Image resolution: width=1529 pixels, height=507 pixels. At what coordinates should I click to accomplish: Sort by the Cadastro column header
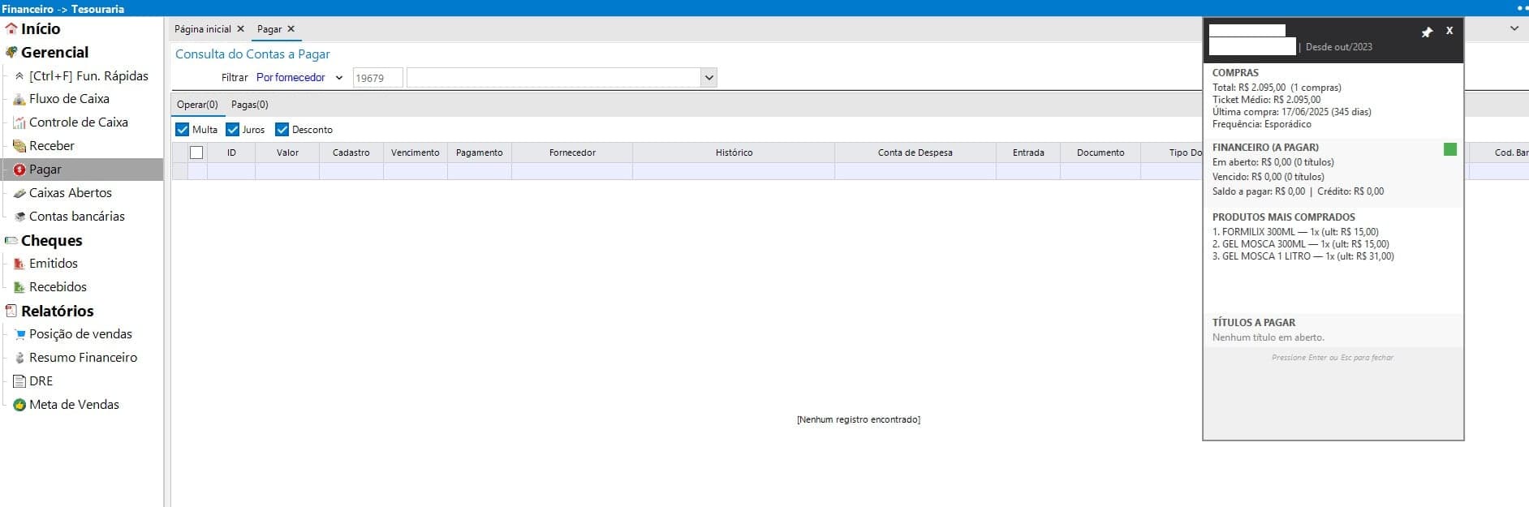point(351,153)
